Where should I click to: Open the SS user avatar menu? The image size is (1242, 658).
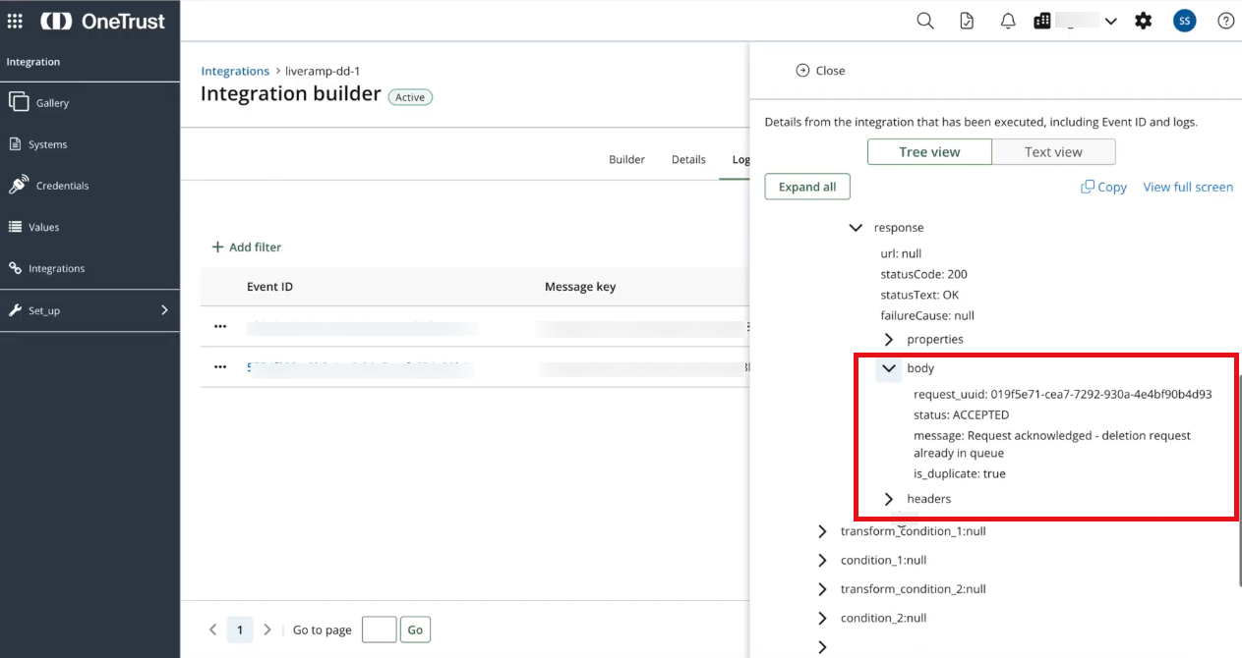[x=1185, y=21]
